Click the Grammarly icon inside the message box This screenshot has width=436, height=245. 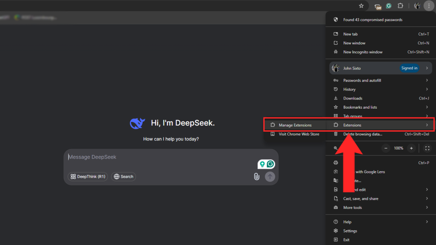[270, 164]
